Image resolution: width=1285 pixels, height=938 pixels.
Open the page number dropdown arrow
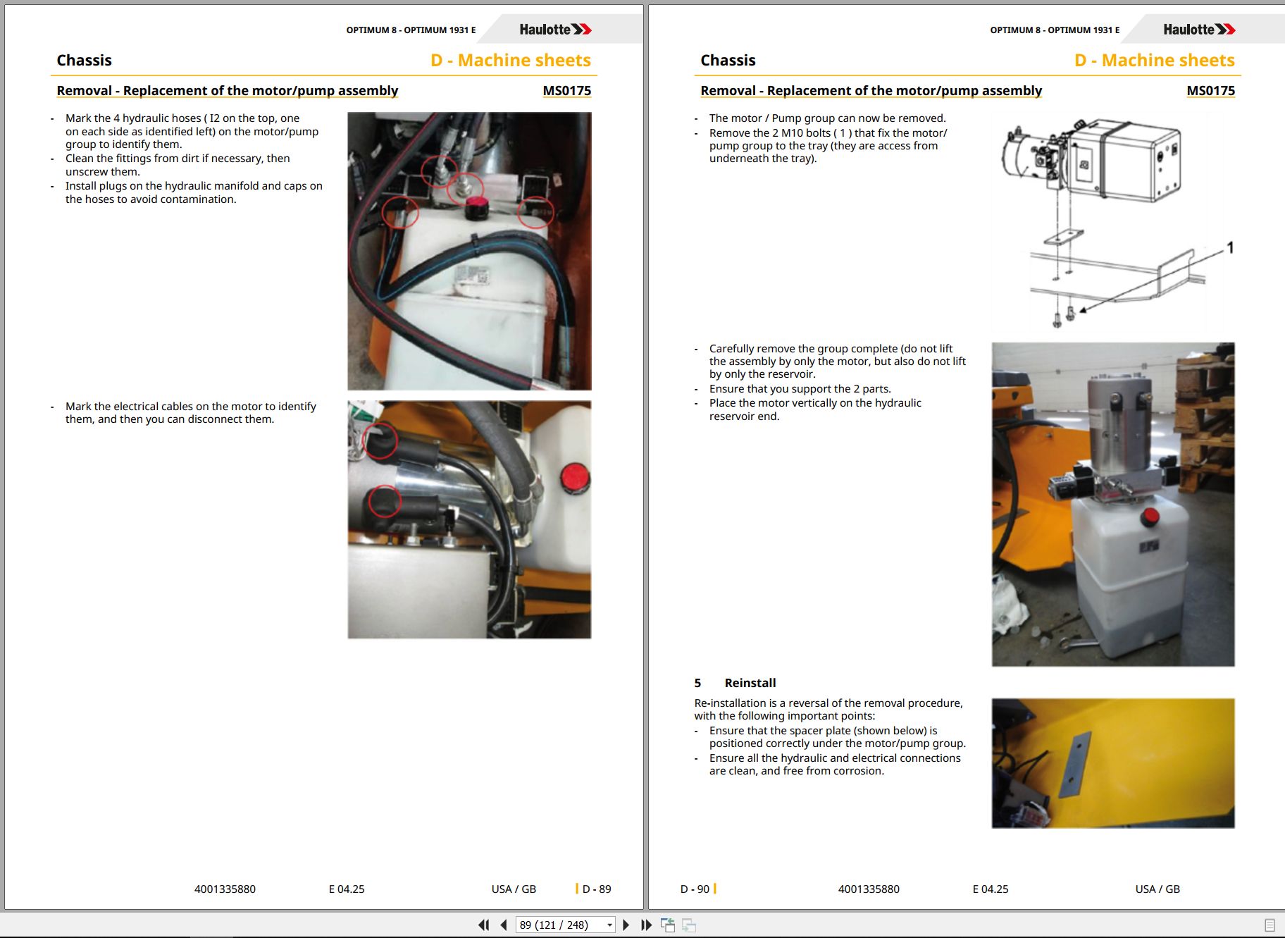609,925
